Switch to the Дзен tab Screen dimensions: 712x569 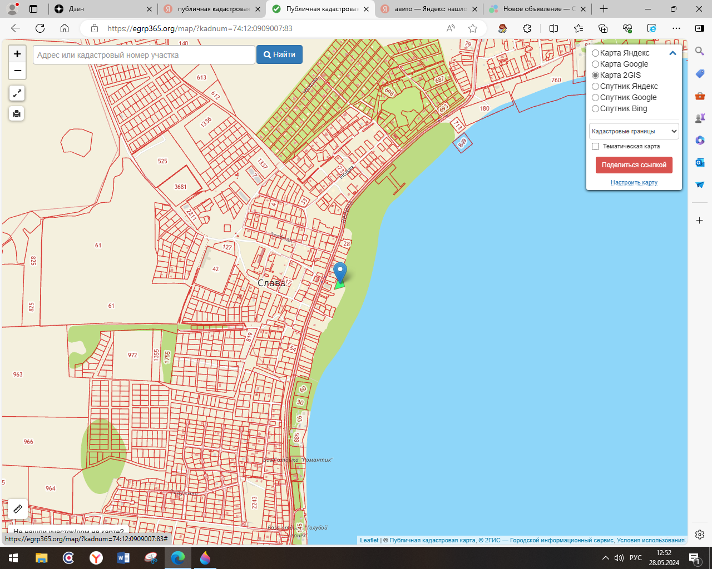click(100, 9)
